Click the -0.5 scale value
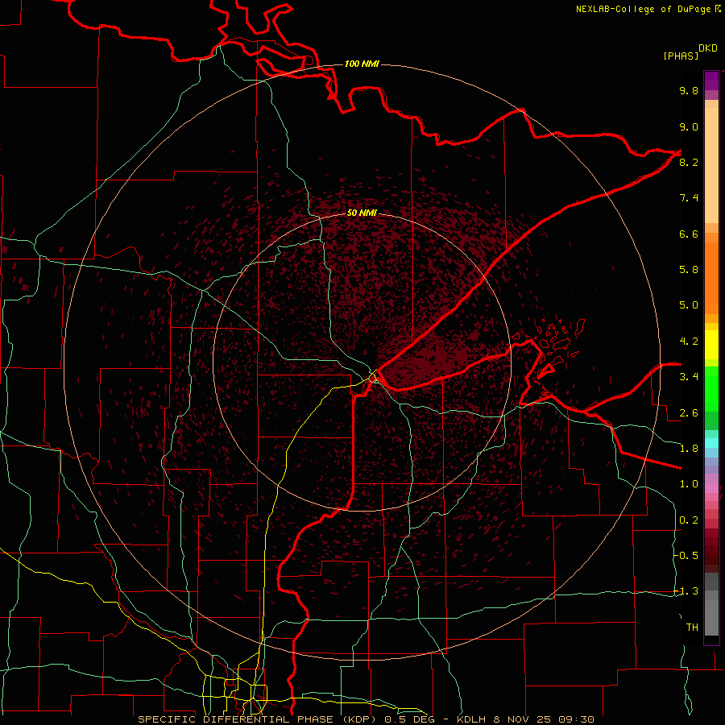Viewport: 725px width, 725px height. [x=686, y=556]
